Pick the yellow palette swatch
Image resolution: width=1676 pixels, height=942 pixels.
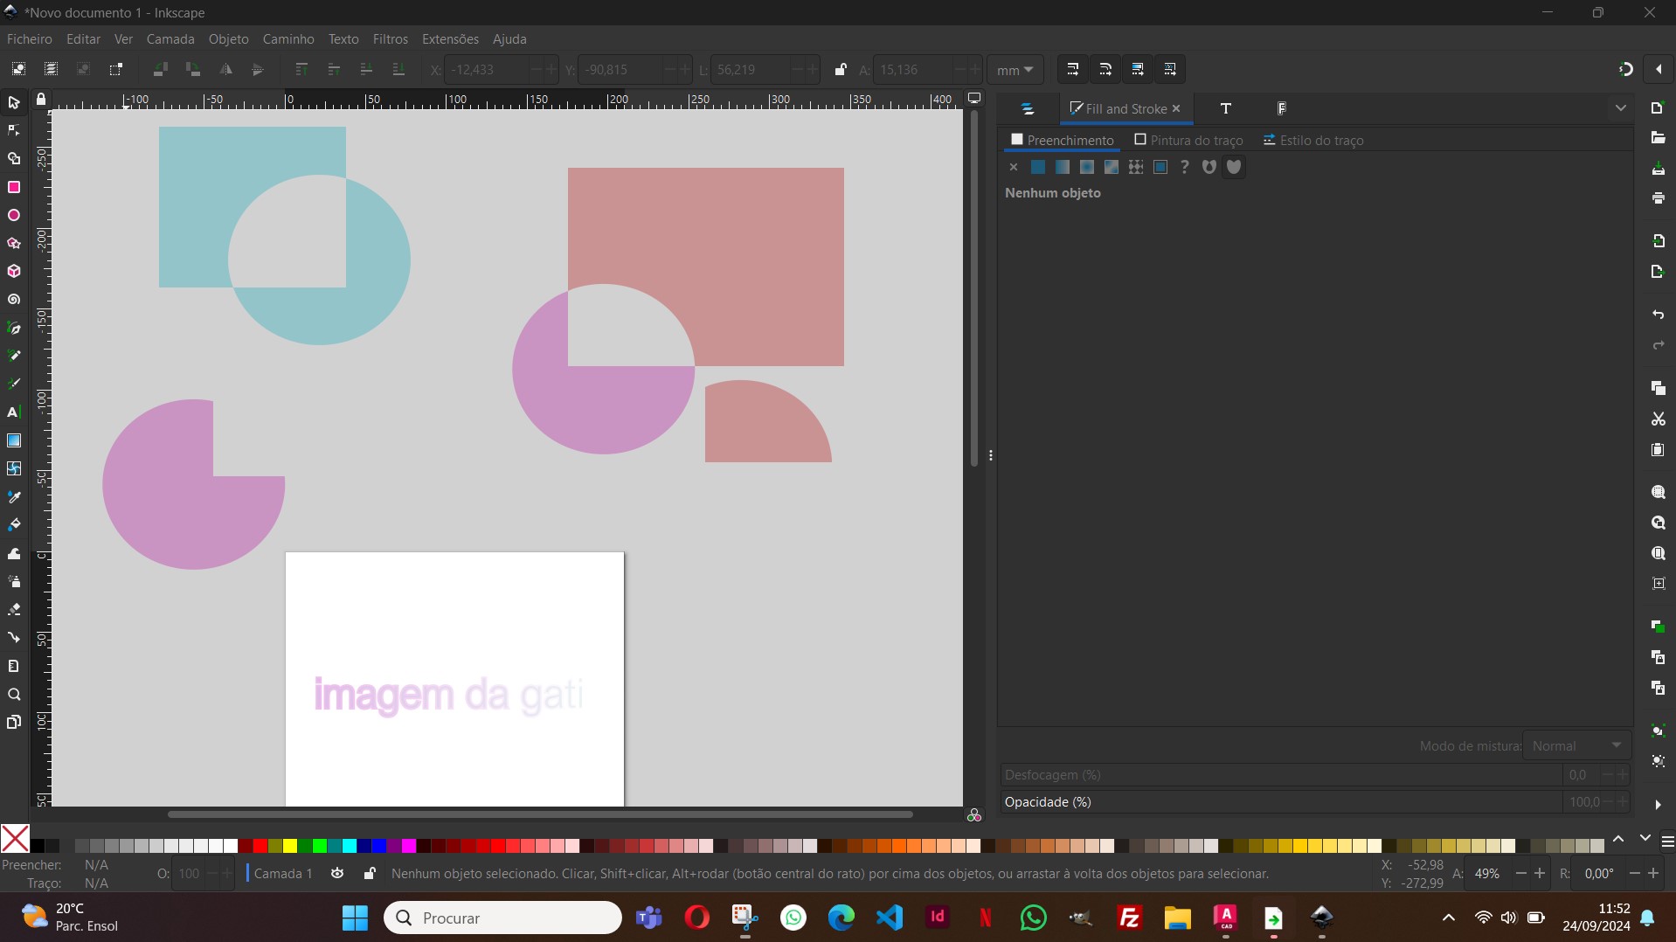290,845
